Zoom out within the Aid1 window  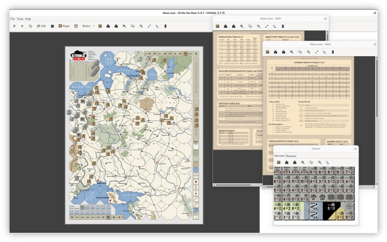tap(259, 26)
